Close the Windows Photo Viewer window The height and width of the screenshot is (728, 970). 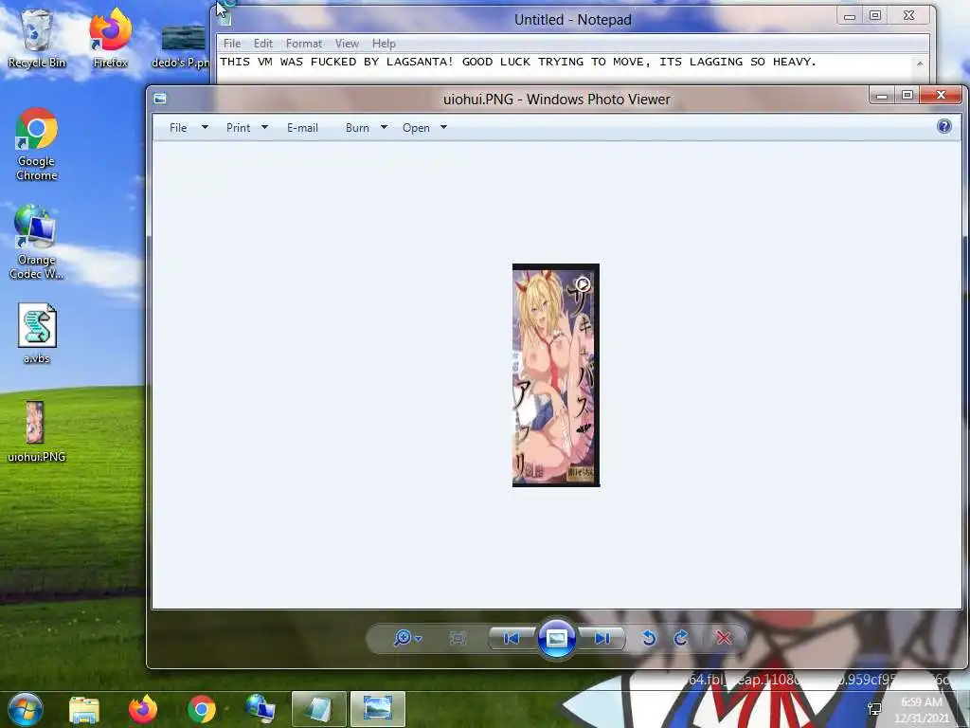pos(941,96)
